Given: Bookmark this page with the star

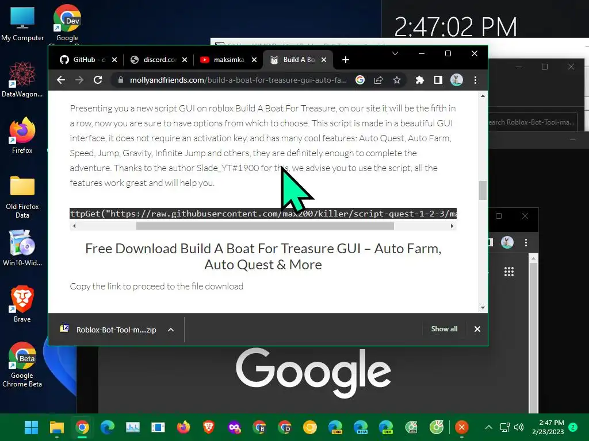Looking at the screenshot, I should 397,80.
